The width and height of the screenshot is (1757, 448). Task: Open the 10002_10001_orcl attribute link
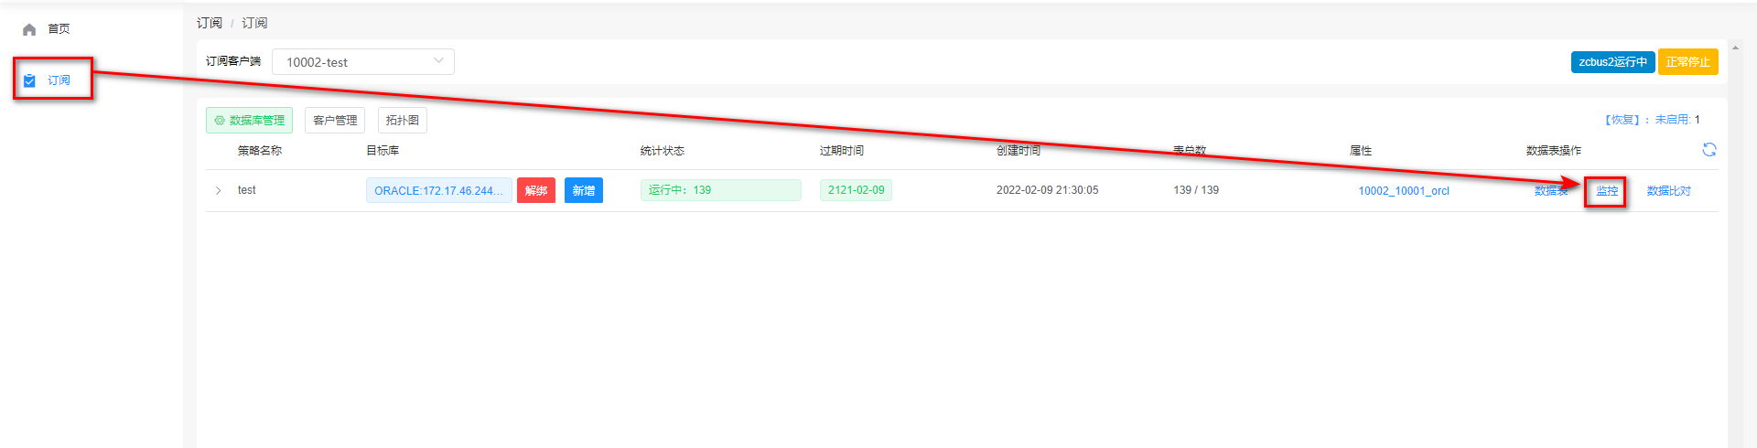1403,191
